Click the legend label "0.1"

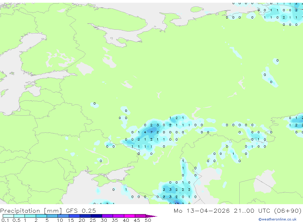pos(5,220)
